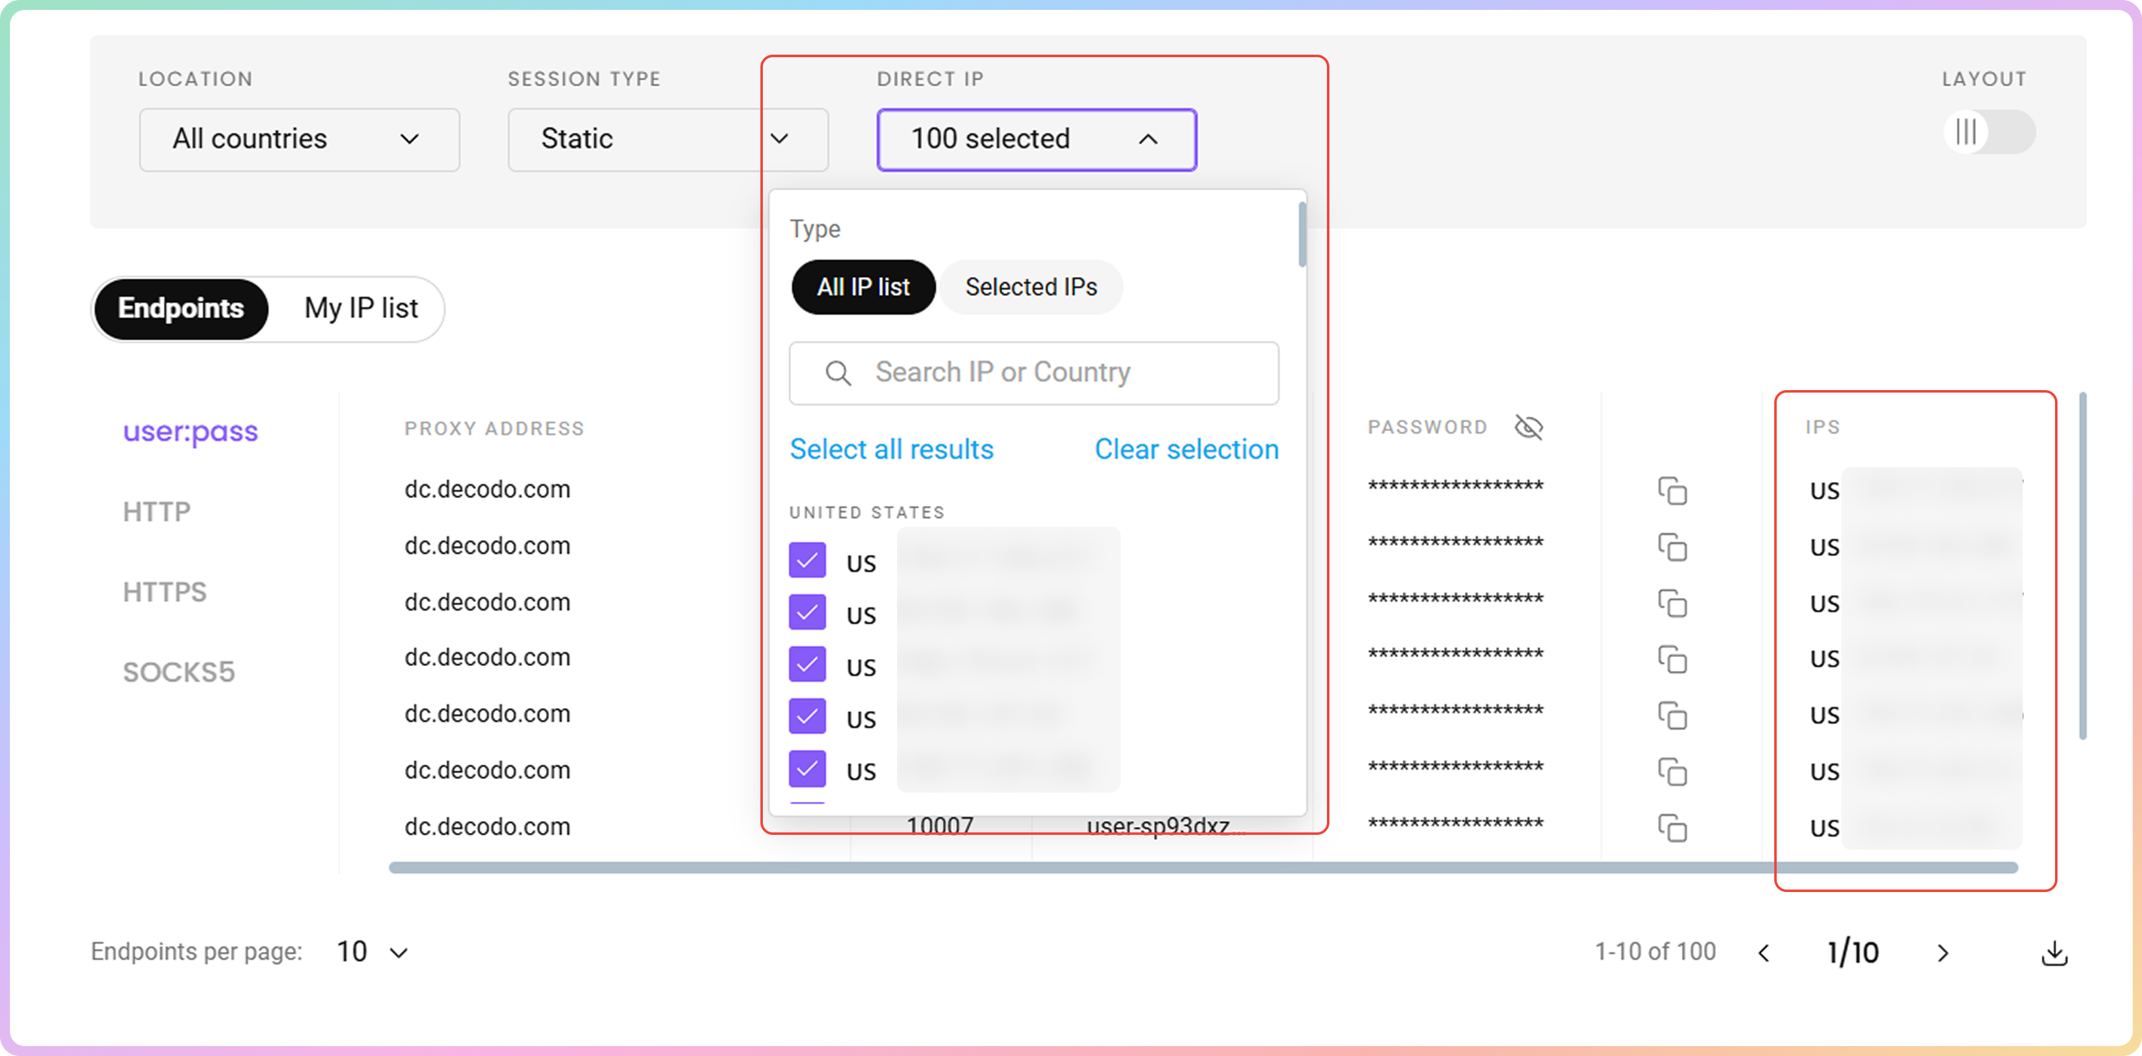Select the Selected IPs type tab
This screenshot has height=1056, width=2142.
(x=1031, y=287)
